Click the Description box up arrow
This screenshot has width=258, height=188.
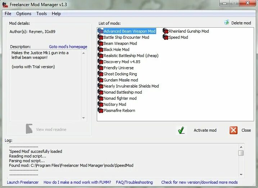pyautogui.click(x=83, y=53)
